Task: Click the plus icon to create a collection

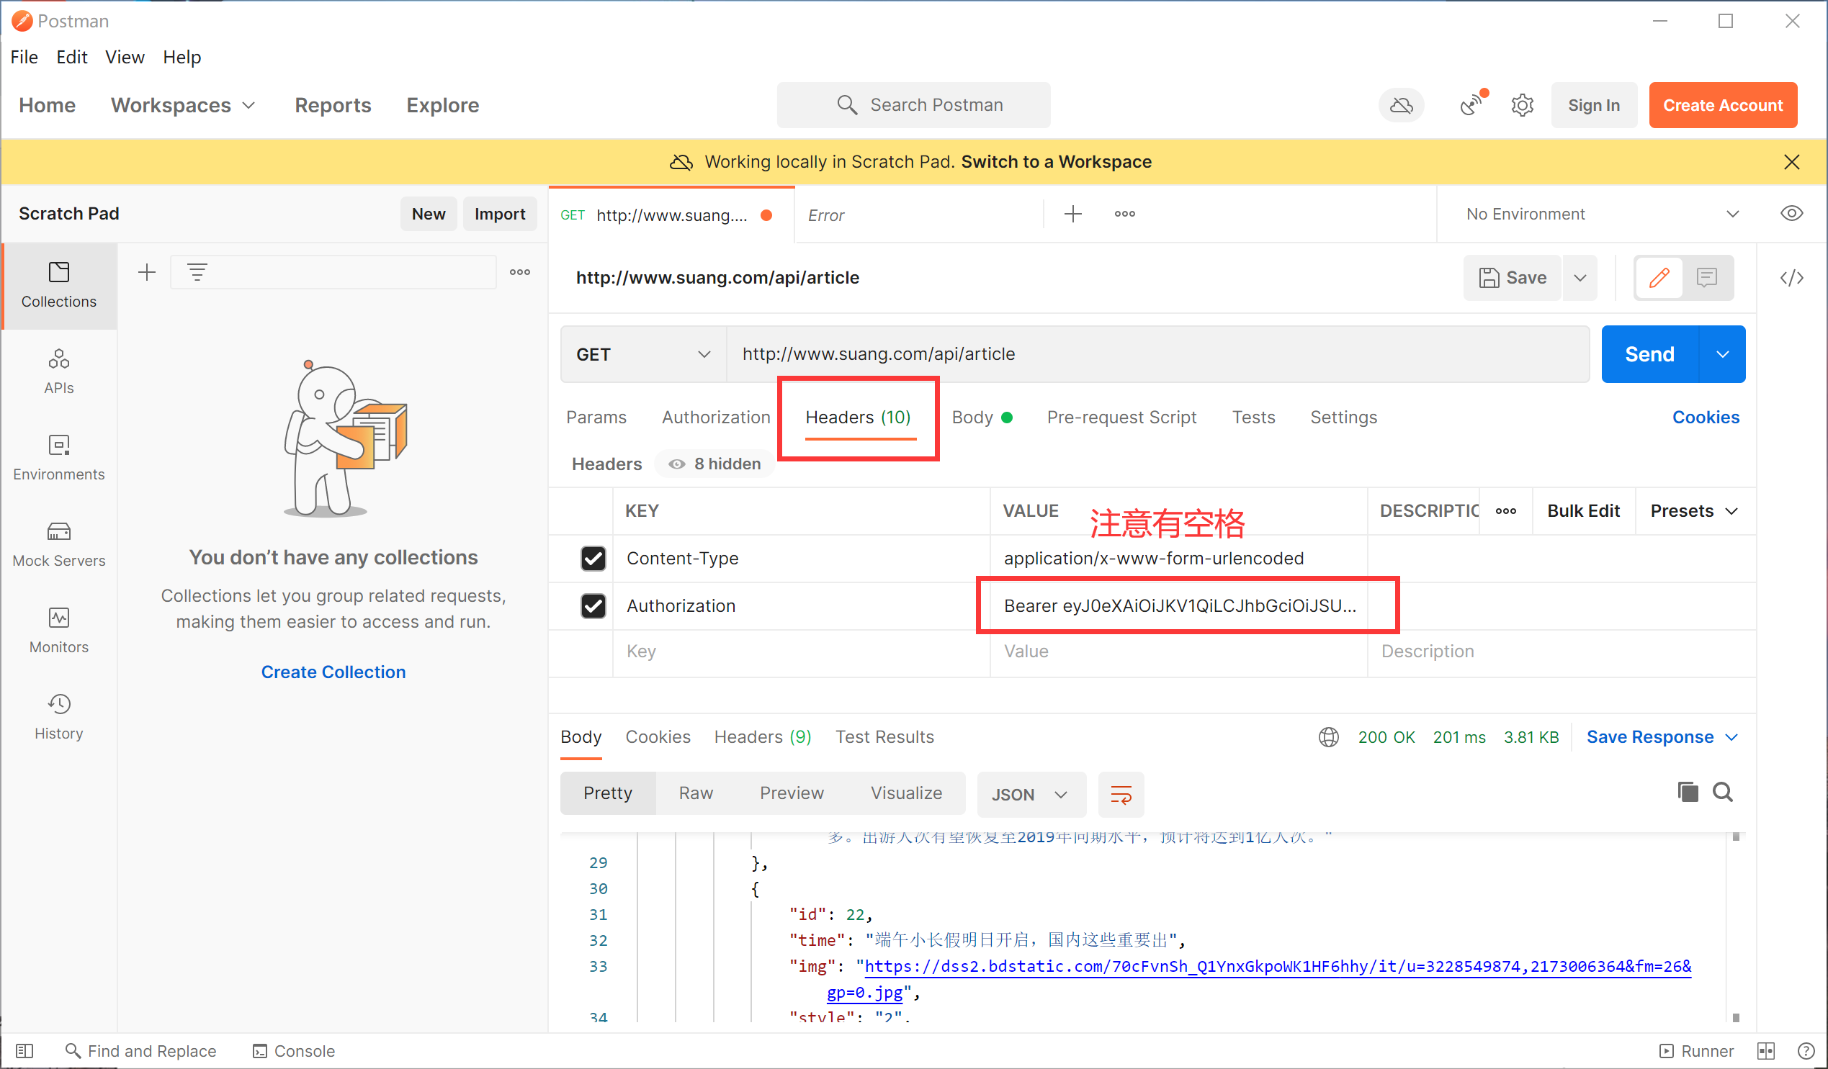Action: point(146,272)
